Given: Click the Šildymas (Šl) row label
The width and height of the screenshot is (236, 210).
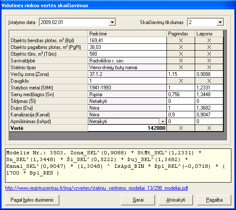Looking at the screenshot, I should tap(48, 101).
